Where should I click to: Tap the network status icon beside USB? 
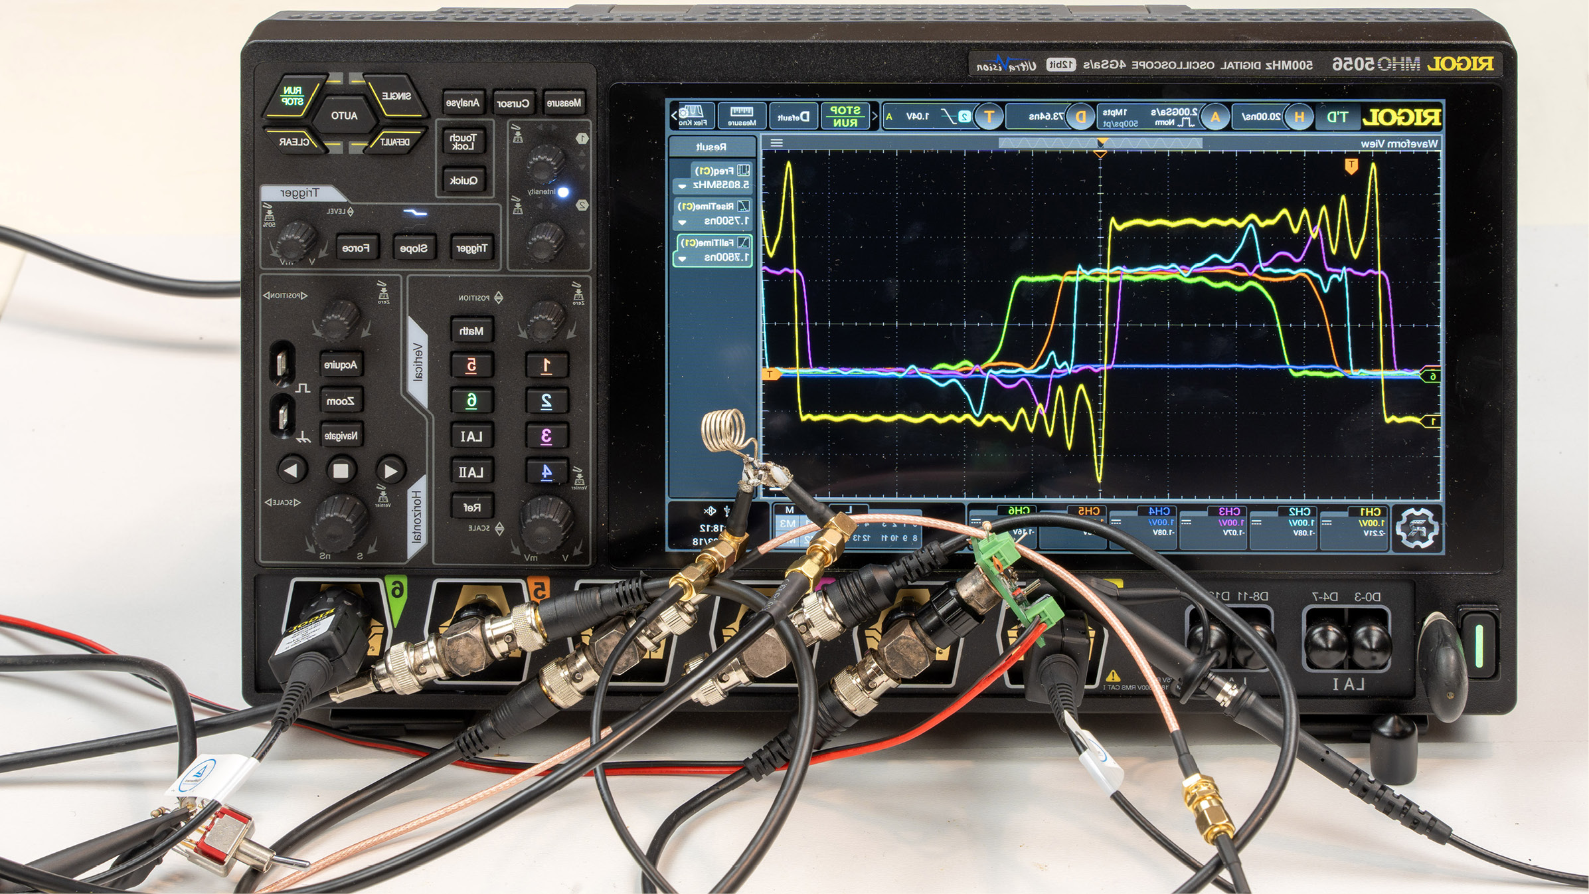click(x=711, y=511)
